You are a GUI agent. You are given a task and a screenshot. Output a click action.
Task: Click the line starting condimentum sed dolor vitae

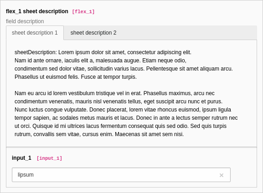124,69
